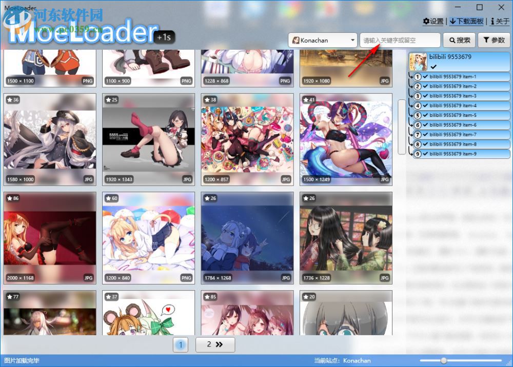Select the 1580 × 1000 JPG thumbnail
Viewport: 513px width, 367px height.
[50, 139]
